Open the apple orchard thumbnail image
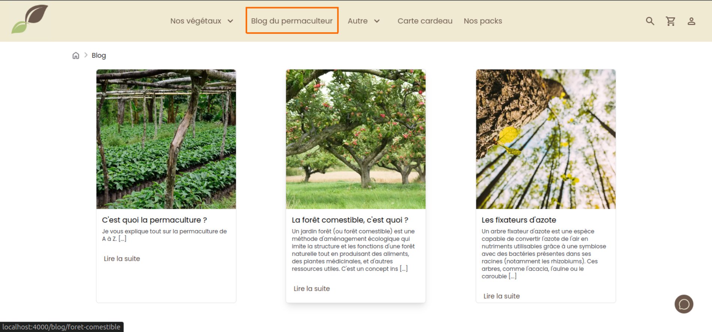 coord(356,139)
